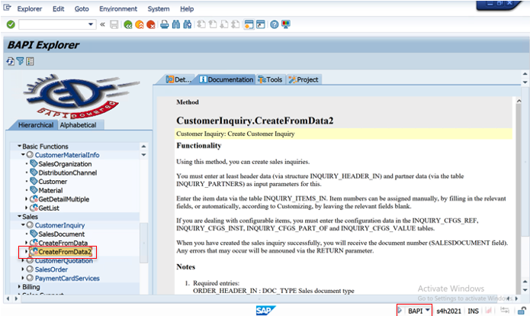The width and height of the screenshot is (530, 316).
Task: Open the Environment menu
Action: pos(118,9)
